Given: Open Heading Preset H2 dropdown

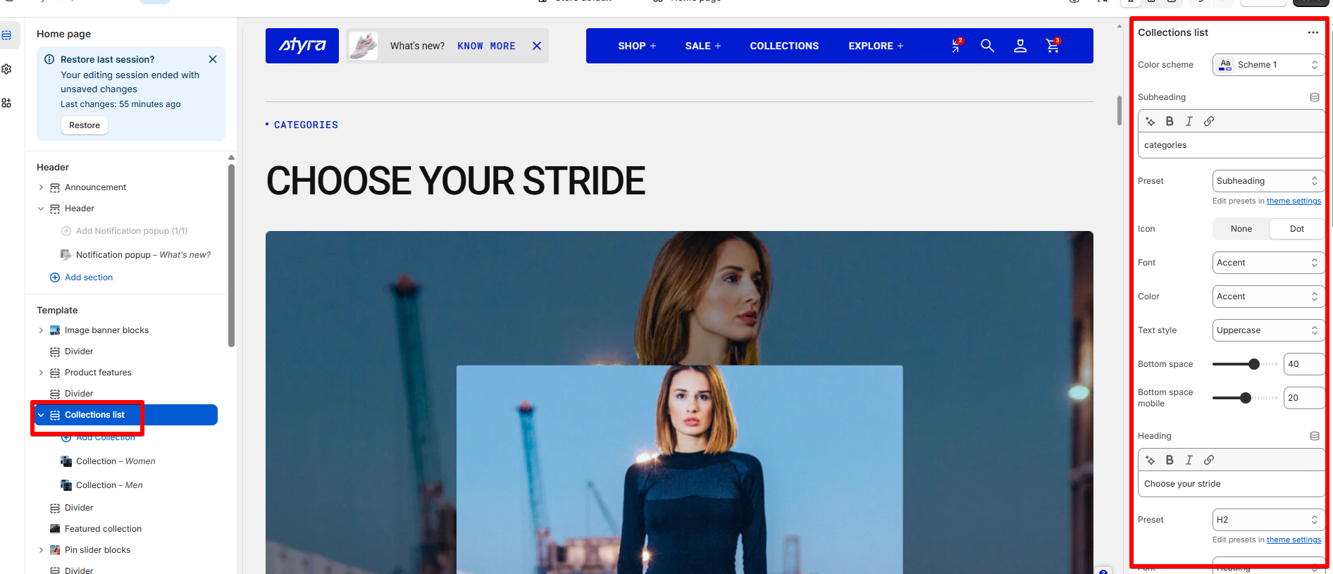Looking at the screenshot, I should [x=1268, y=520].
